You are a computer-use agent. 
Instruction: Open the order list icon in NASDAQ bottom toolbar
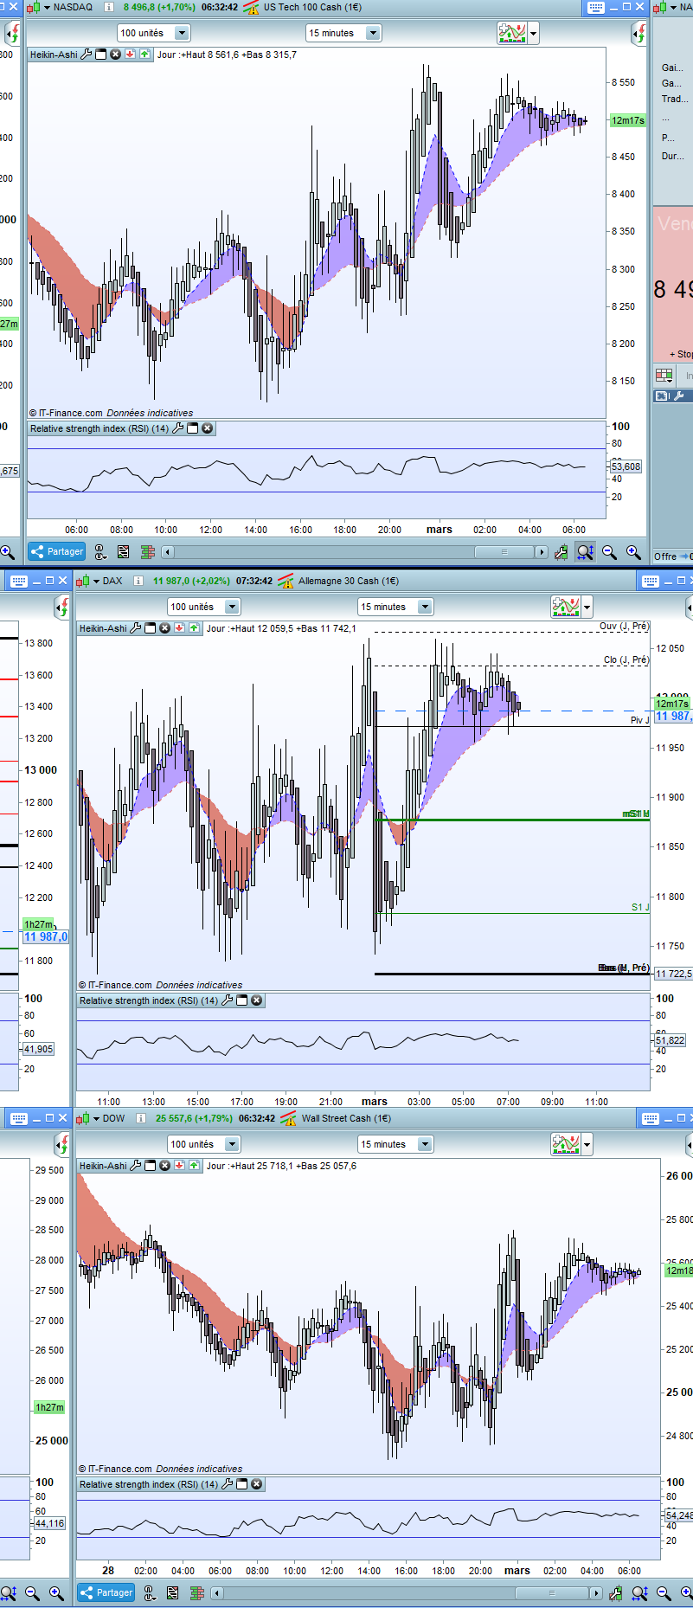124,551
